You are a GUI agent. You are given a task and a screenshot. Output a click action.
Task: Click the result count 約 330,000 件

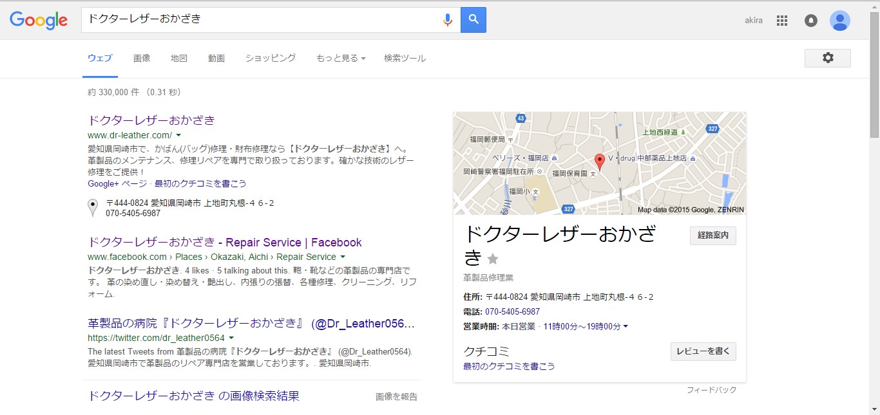pos(113,92)
